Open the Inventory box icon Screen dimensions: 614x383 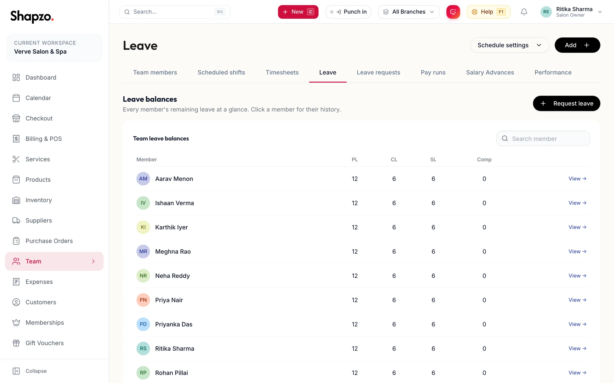tap(16, 200)
